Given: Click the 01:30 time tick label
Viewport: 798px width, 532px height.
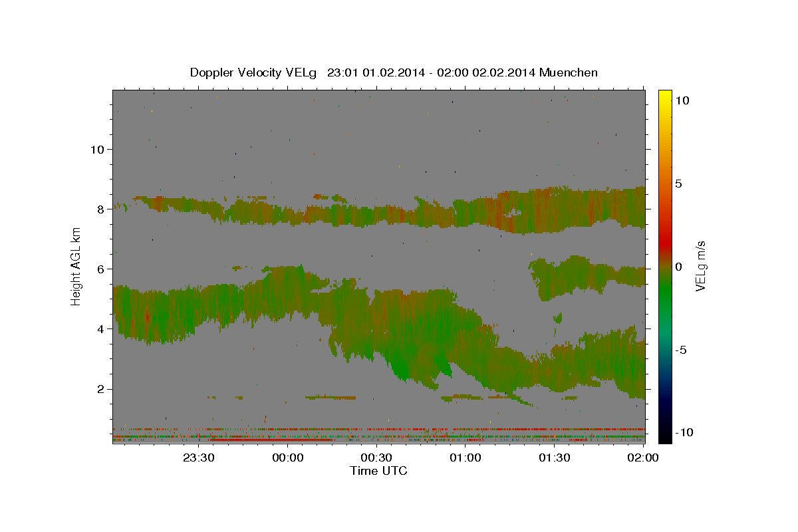Looking at the screenshot, I should point(555,458).
